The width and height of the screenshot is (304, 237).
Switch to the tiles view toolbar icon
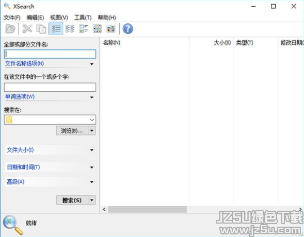84,29
